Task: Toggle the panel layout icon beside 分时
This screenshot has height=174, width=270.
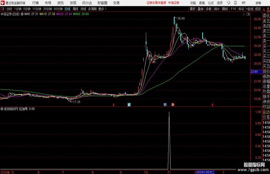Action: click(x=3, y=9)
